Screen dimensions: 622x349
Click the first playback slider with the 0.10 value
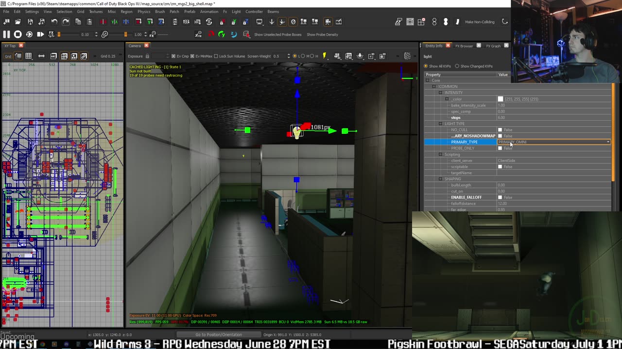point(68,34)
